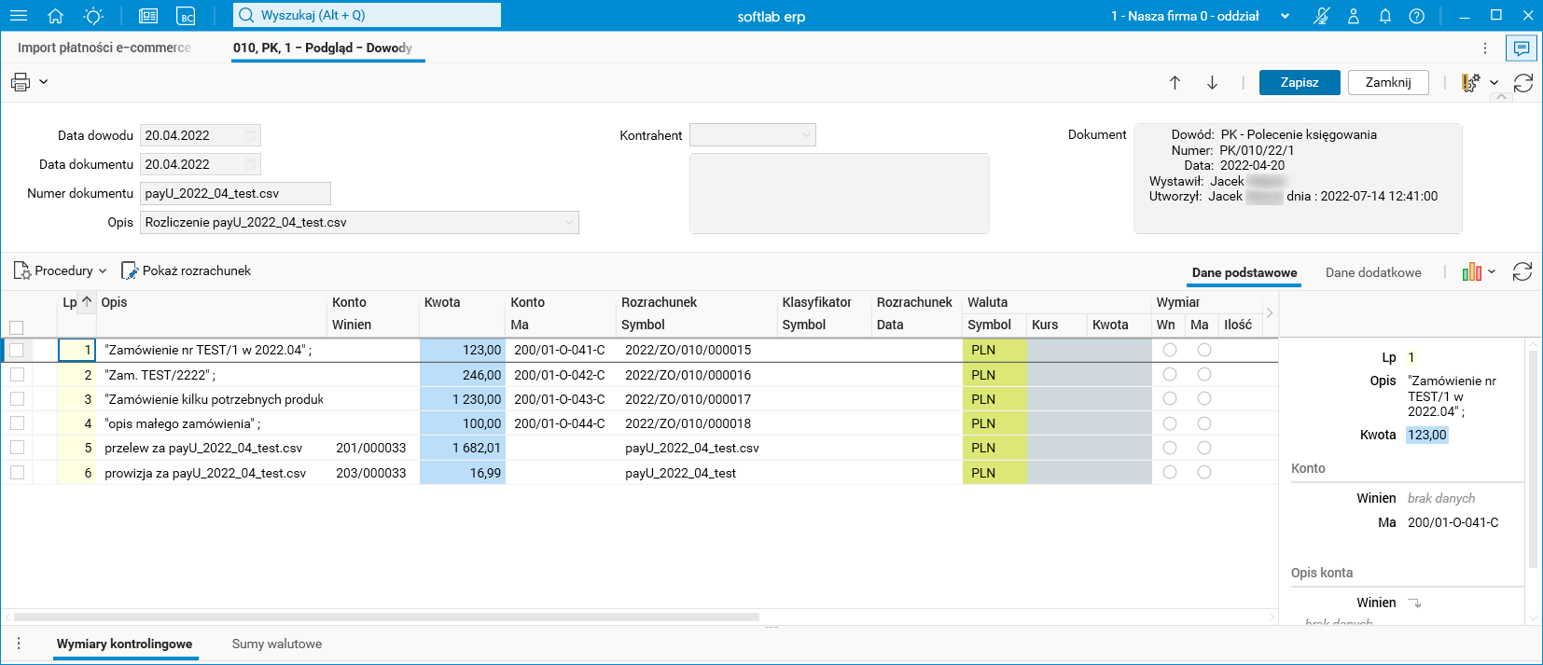The image size is (1543, 665).
Task: Open the user profile icon
Action: coord(1354,16)
